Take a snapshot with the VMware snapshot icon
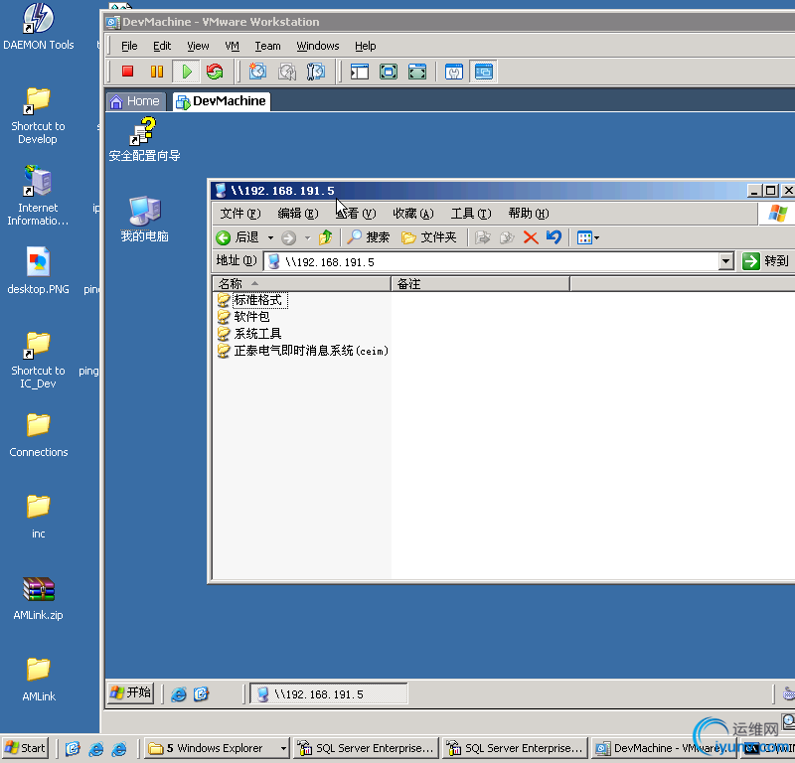This screenshot has height=763, width=795. [x=257, y=72]
